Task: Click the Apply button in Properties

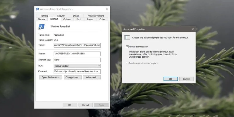Action: tap(101, 105)
